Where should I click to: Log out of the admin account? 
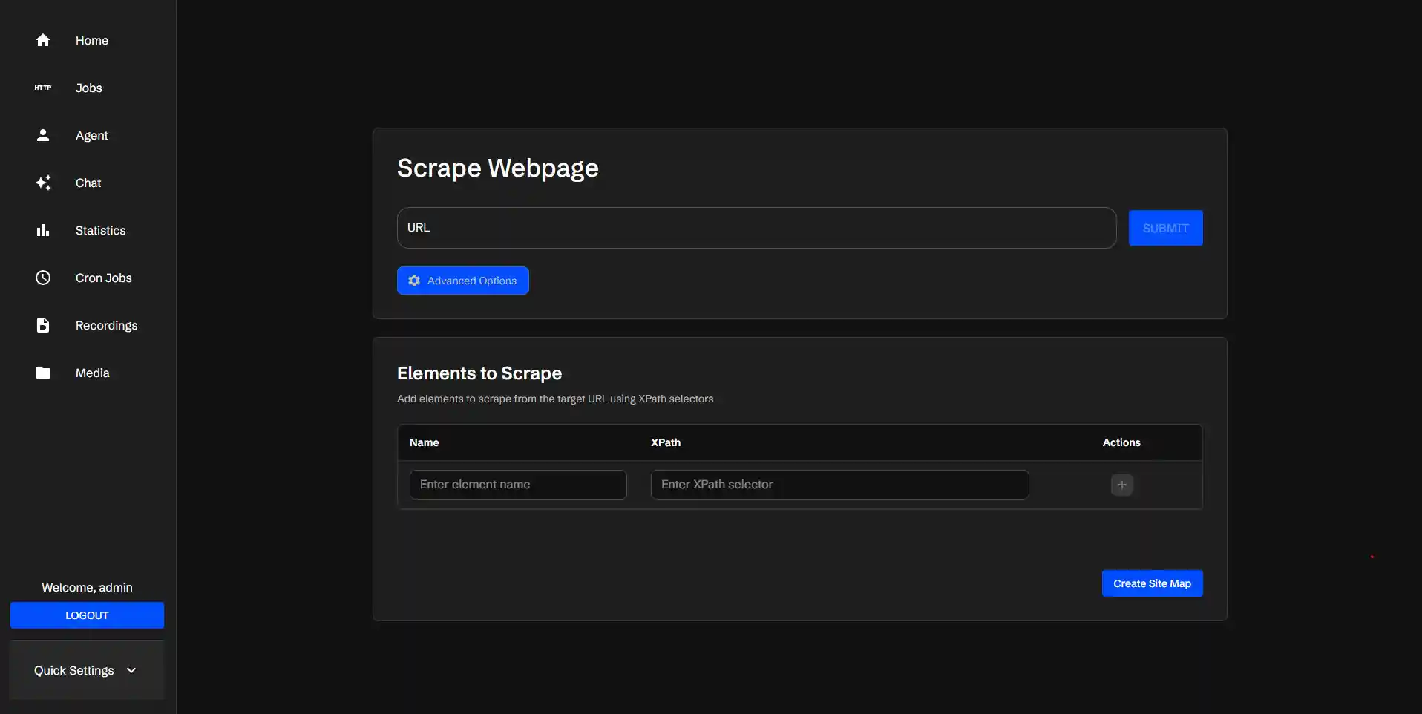click(x=86, y=615)
